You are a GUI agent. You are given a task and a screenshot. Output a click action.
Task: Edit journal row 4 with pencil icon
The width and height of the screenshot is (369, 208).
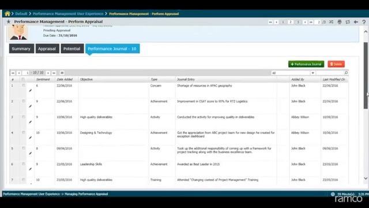tap(31, 138)
